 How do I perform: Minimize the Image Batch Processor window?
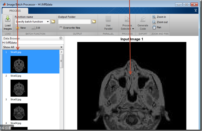(179, 5)
